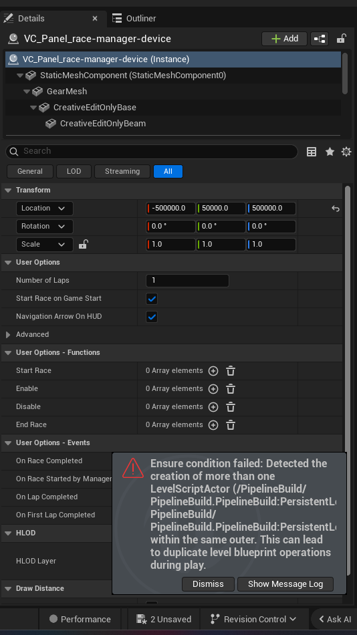The image size is (357, 635).
Task: Click the Add component button
Action: [x=285, y=39]
